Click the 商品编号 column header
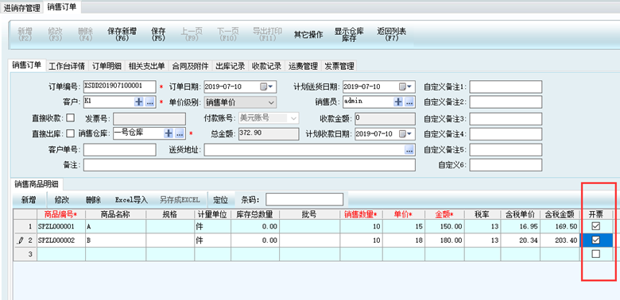Screen dimensions: 620x300 coord(61,214)
